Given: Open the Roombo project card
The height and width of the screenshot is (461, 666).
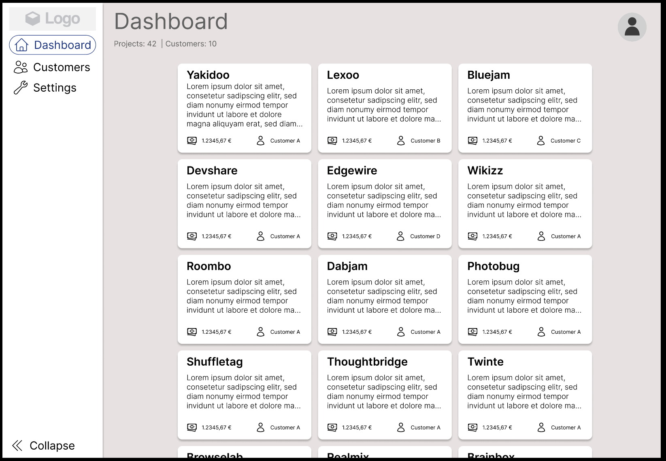Looking at the screenshot, I should [x=245, y=299].
